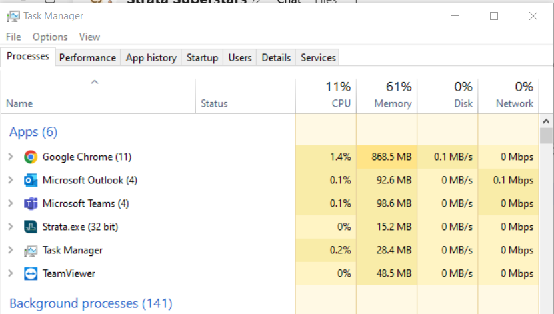Viewport: 554px width, 314px height.
Task: Click the TeamViewer icon
Action: coord(30,274)
